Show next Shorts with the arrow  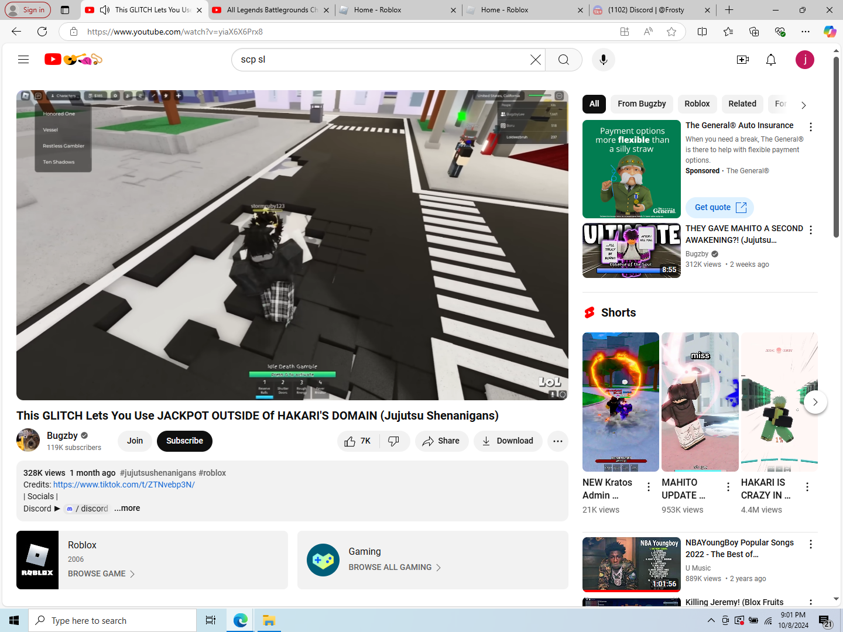click(x=815, y=402)
